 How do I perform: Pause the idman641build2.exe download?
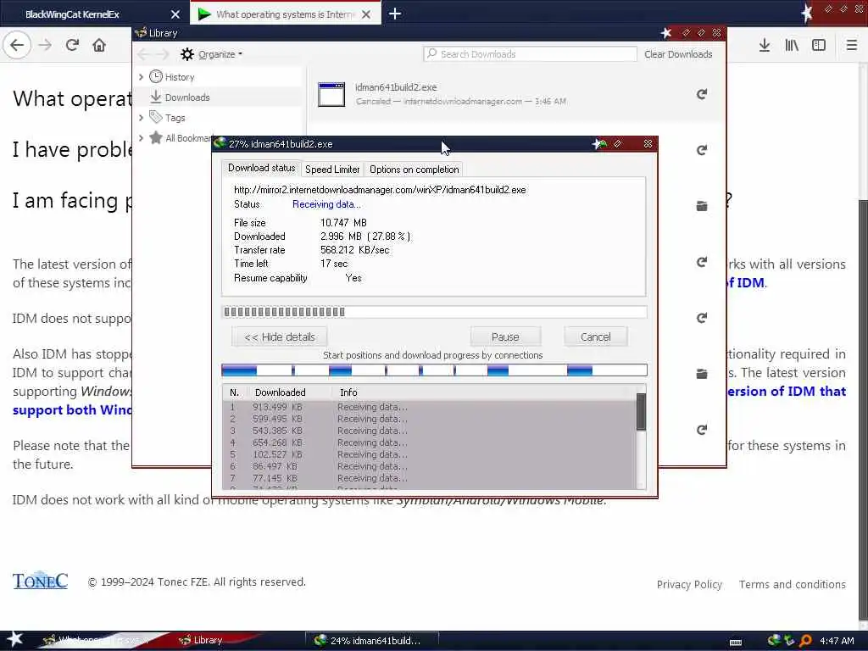(x=505, y=337)
